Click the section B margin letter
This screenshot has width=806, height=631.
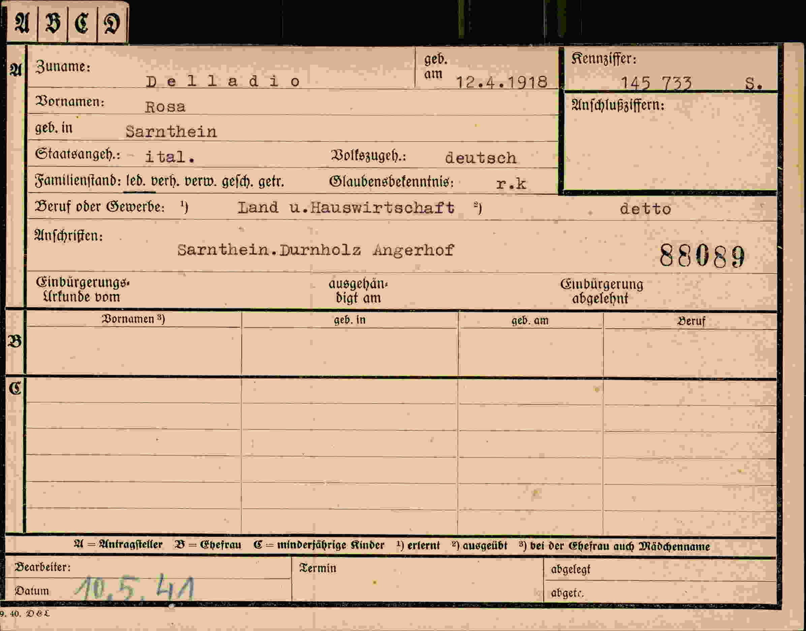(15, 341)
